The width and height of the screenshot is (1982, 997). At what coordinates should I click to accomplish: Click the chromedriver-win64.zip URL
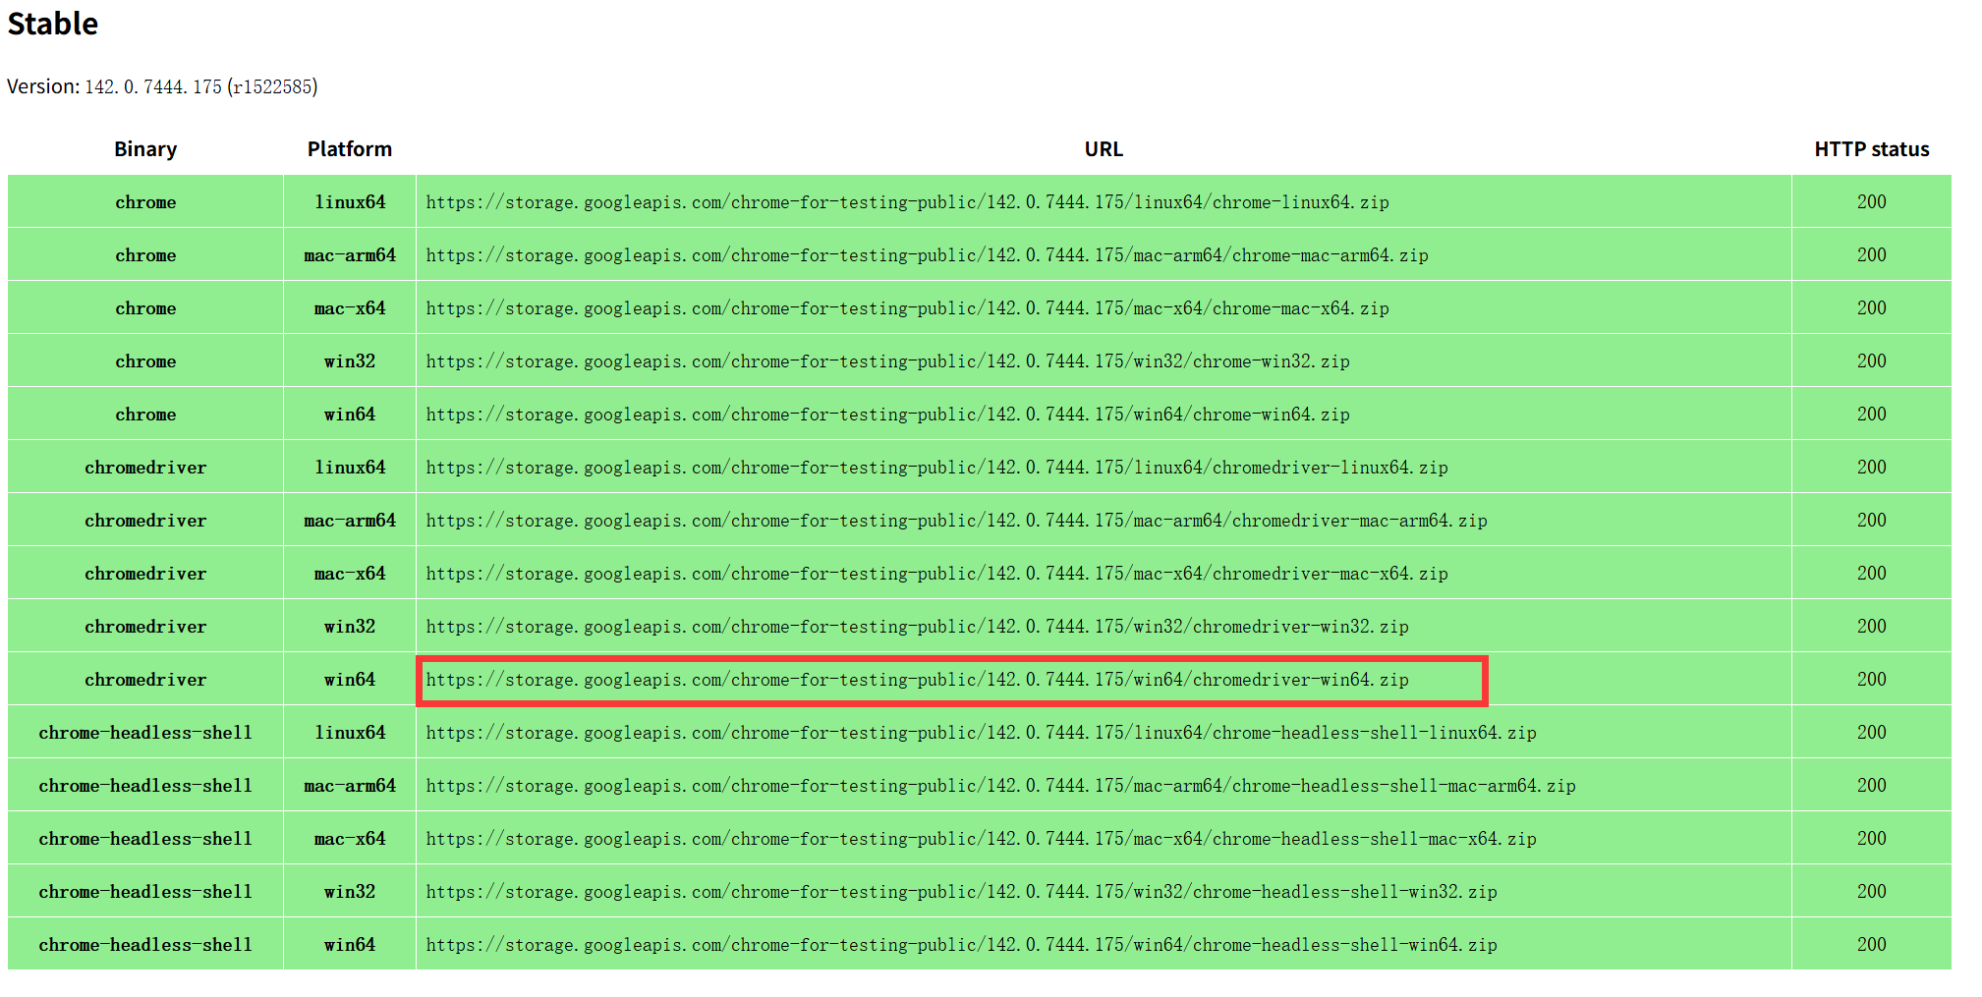(x=917, y=680)
